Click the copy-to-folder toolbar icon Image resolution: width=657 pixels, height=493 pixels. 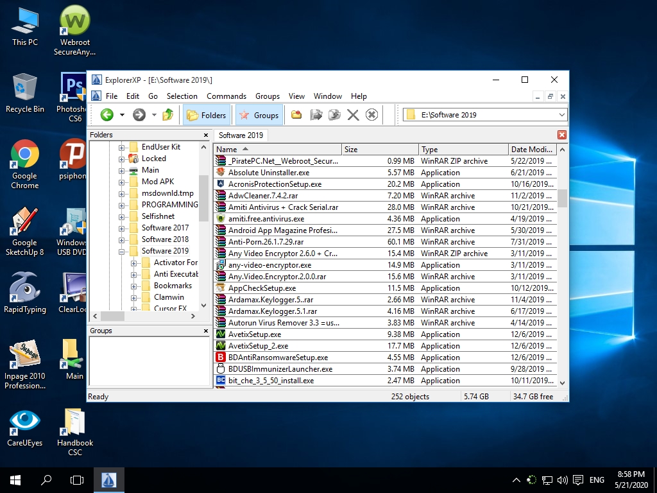coord(316,115)
